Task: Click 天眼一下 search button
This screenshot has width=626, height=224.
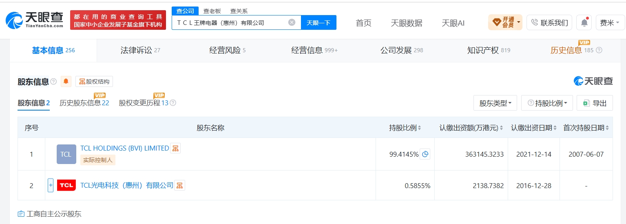Action: (319, 22)
